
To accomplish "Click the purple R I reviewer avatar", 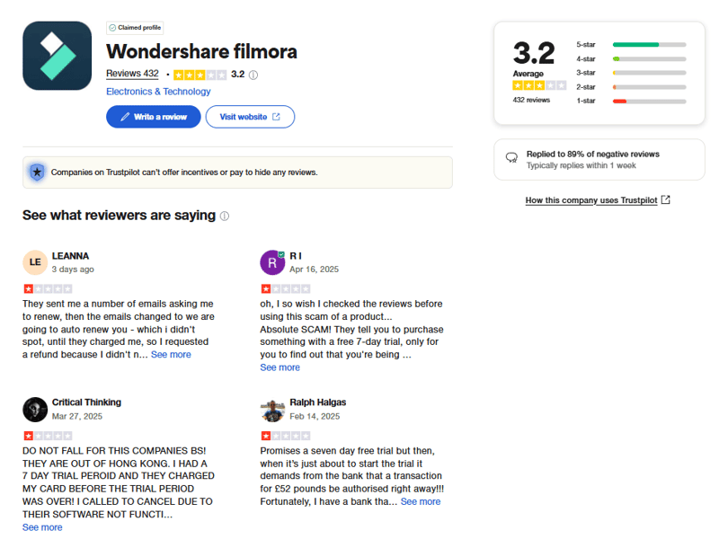I will pyautogui.click(x=272, y=262).
